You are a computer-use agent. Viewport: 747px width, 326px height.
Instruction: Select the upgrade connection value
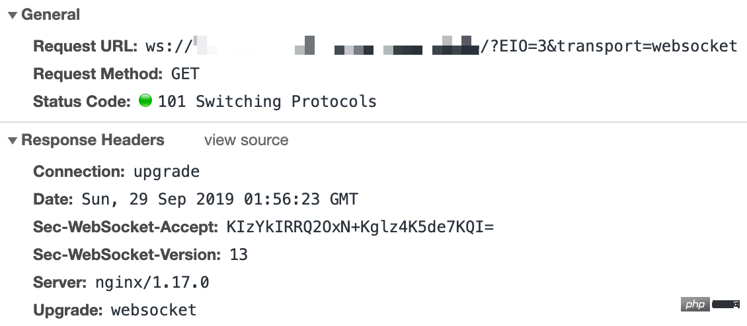point(167,172)
